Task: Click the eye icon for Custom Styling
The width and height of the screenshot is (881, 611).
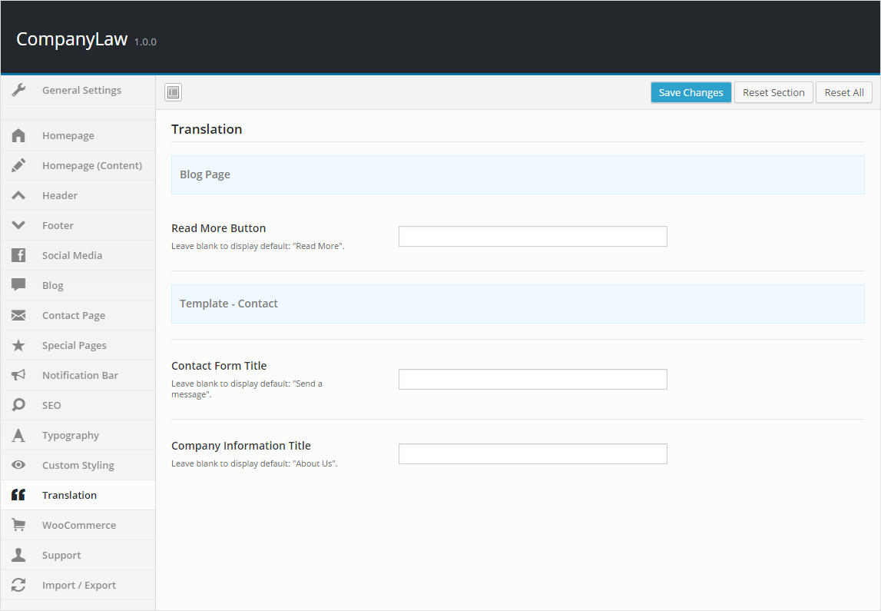Action: pyautogui.click(x=18, y=465)
